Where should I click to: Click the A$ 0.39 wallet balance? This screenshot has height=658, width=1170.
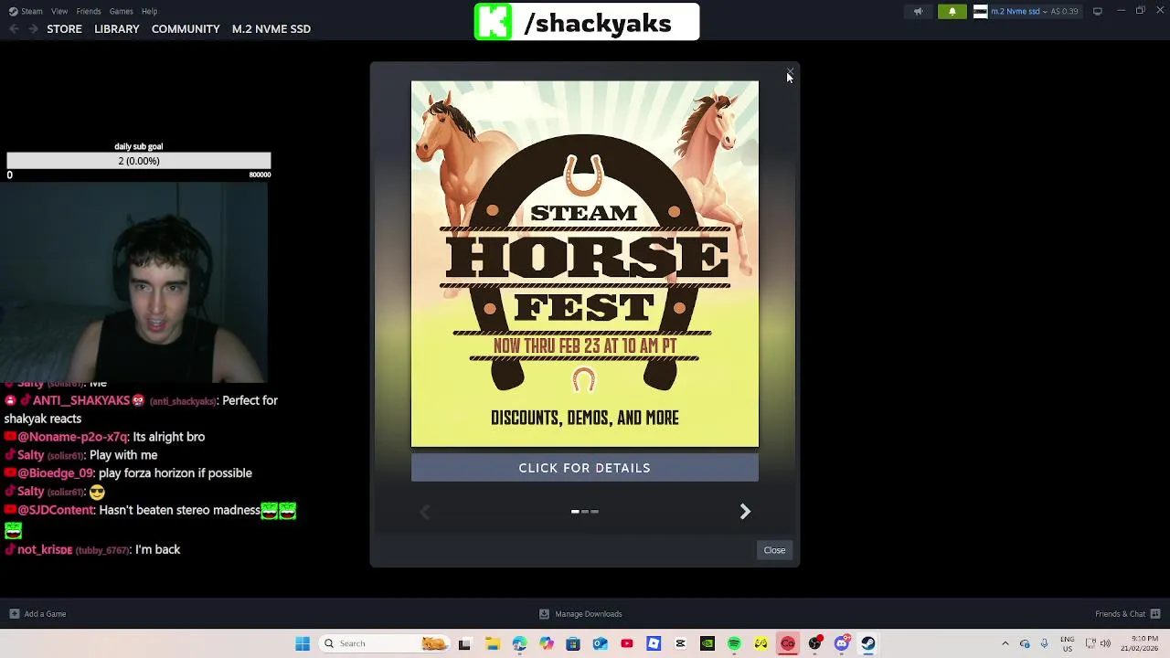1064,11
